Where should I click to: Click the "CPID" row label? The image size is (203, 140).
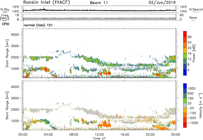(6, 24)
